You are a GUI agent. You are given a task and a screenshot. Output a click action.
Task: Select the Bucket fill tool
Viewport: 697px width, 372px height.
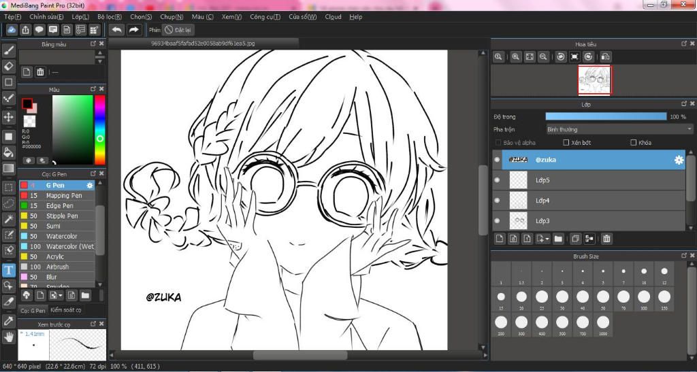pos(9,152)
